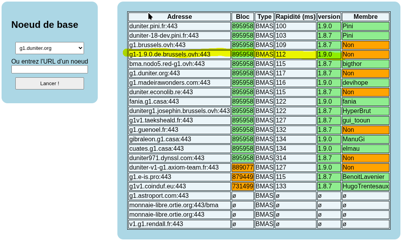
Task: Select highlighted g1-1.9.0.de.brussels.ovh:443 row
Action: (x=179, y=55)
